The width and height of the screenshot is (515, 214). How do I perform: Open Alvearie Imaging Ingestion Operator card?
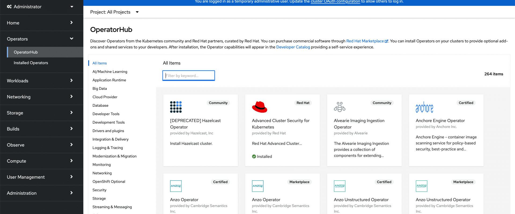[364, 130]
